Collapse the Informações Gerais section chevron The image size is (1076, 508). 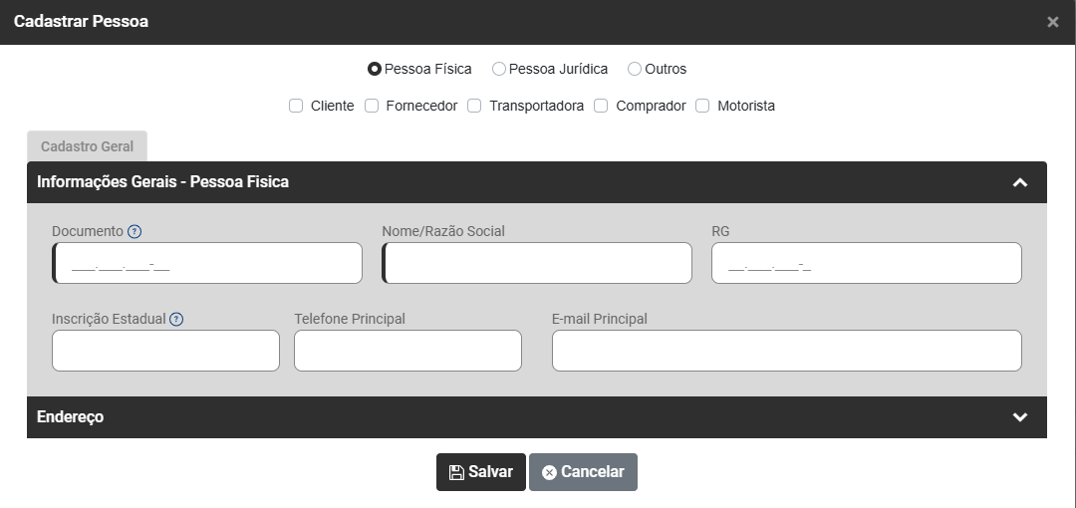point(1019,182)
